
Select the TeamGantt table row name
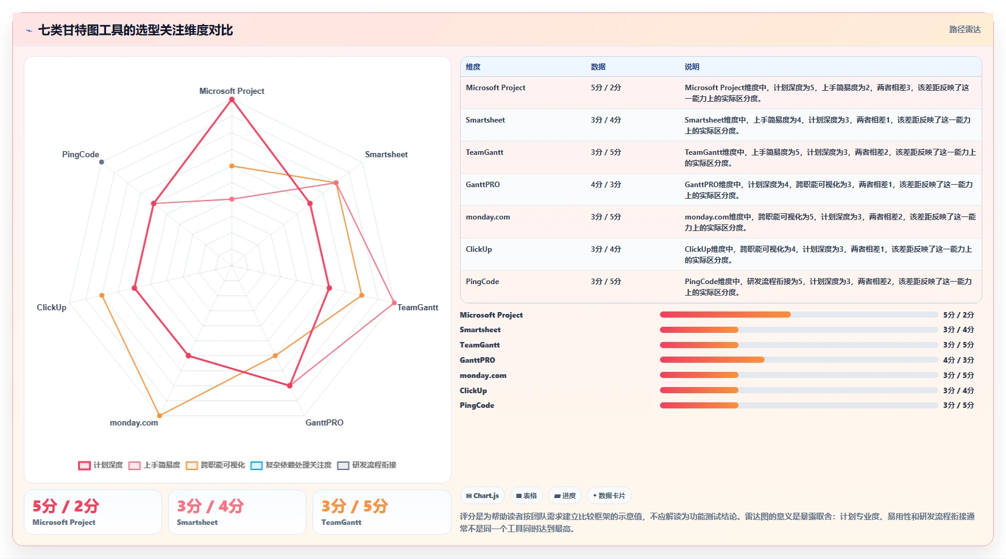(484, 152)
